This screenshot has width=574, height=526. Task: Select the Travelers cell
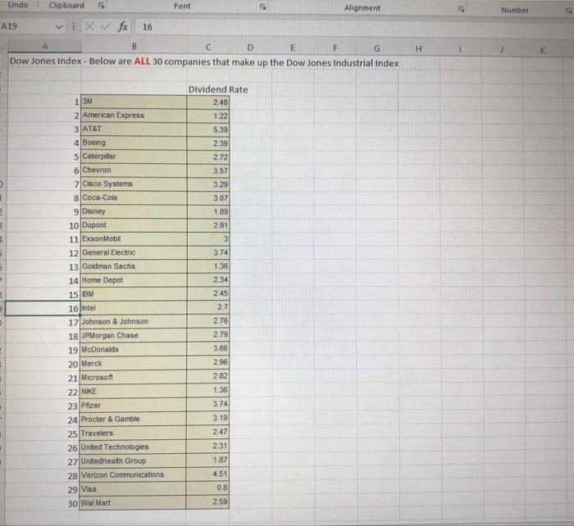[133, 433]
